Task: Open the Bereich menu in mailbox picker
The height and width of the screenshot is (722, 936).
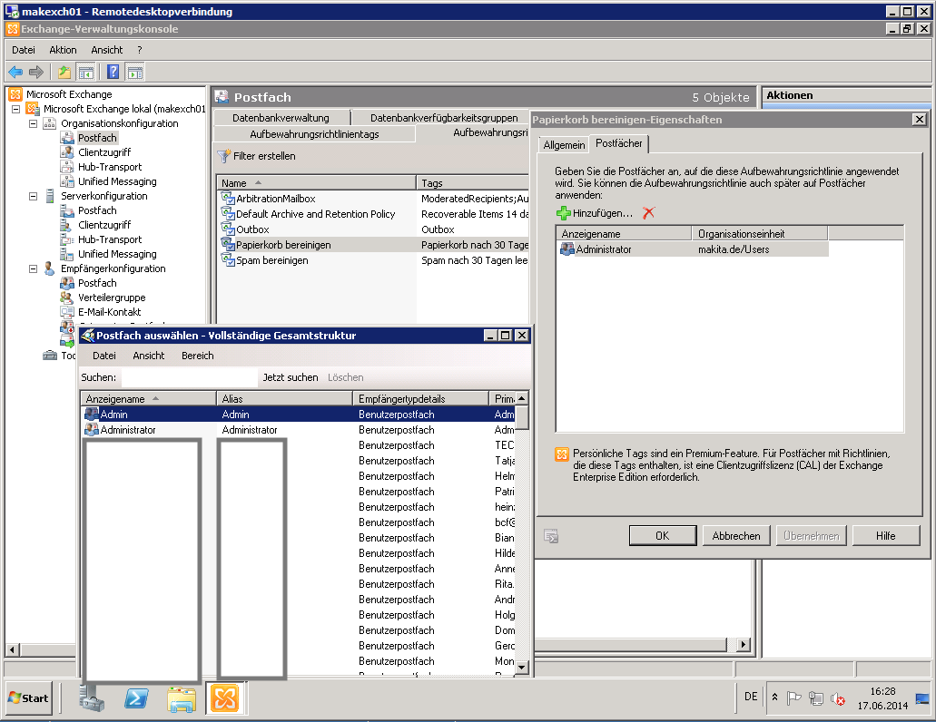Action: tap(198, 356)
